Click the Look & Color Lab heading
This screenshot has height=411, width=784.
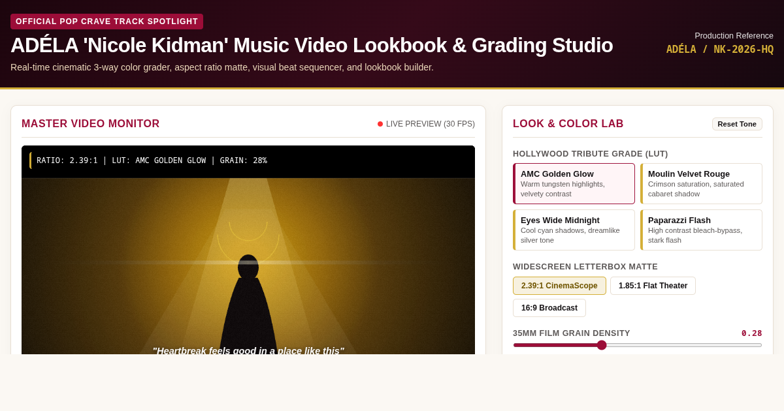click(x=568, y=124)
